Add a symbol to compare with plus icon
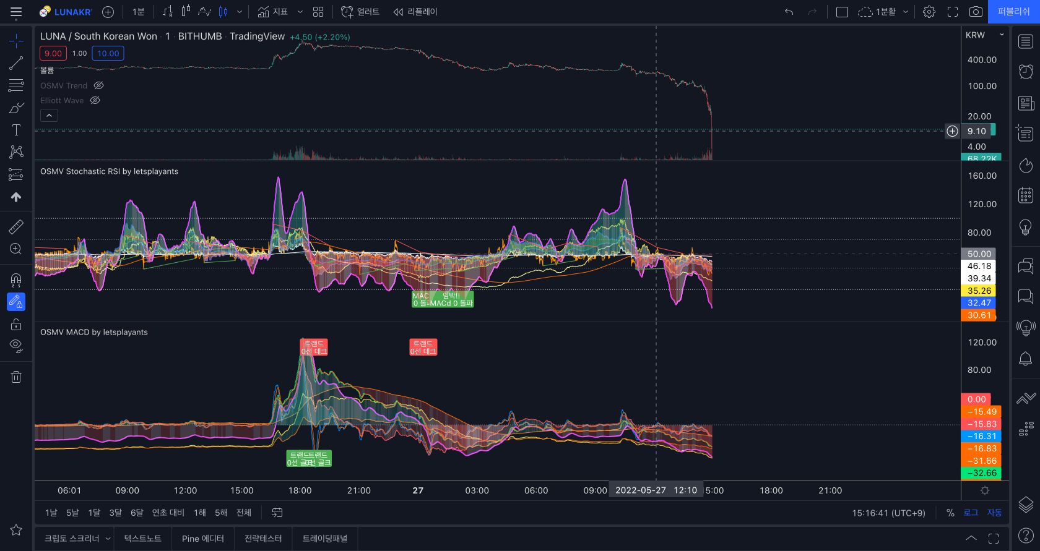1040x551 pixels. 108,12
